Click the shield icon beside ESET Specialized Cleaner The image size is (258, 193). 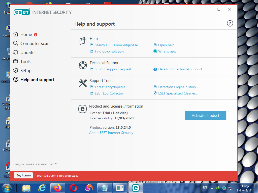pyautogui.click(x=155, y=93)
